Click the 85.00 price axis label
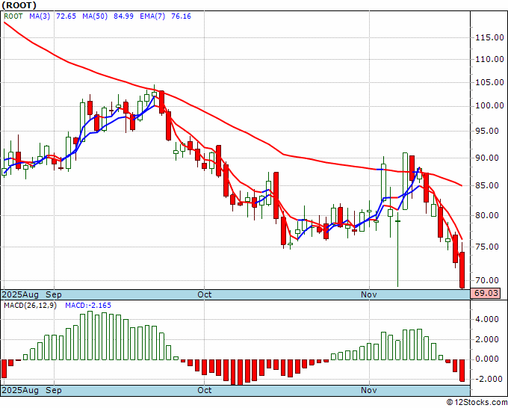Viewport: 508px width, 408px height. tap(487, 185)
